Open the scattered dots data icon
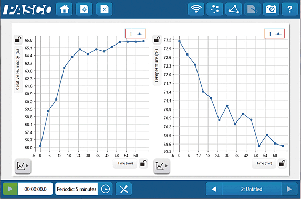Image resolution: width=301 pixels, height=199 pixels. coord(215,9)
